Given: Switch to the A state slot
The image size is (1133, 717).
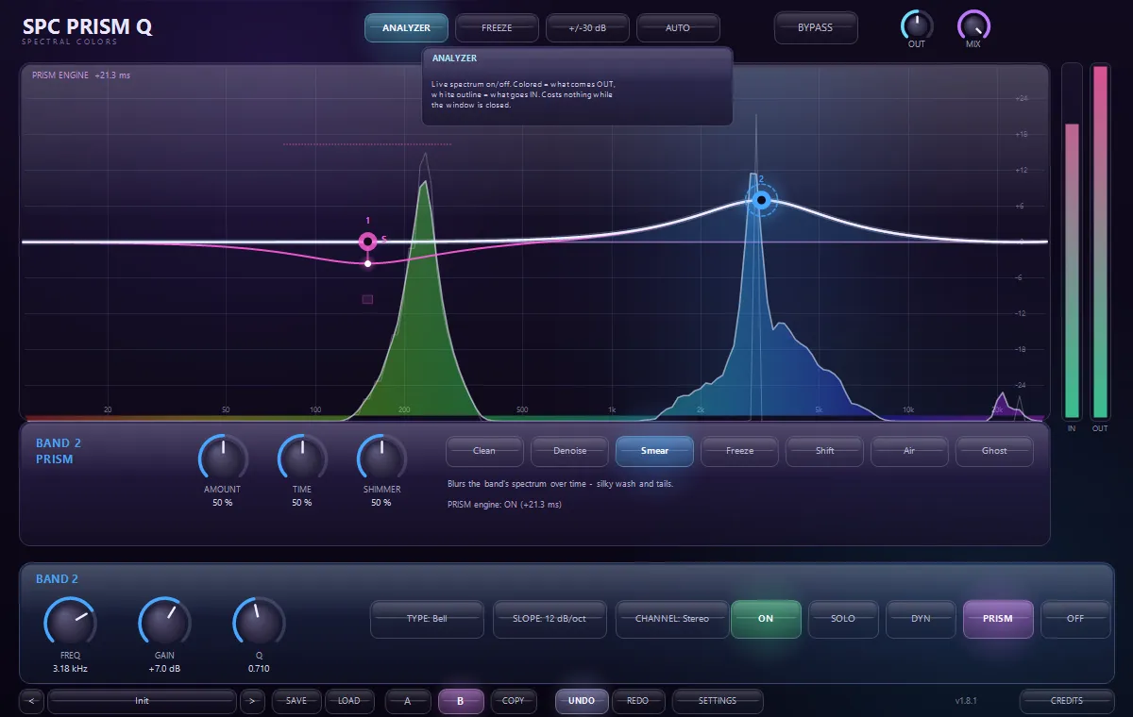Looking at the screenshot, I should (408, 701).
